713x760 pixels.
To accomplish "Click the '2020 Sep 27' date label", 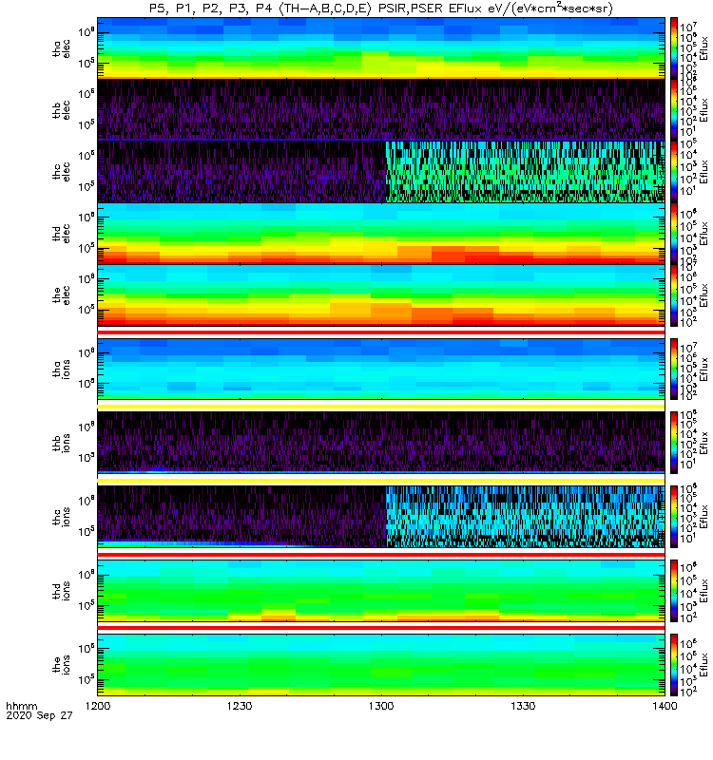I will point(39,716).
